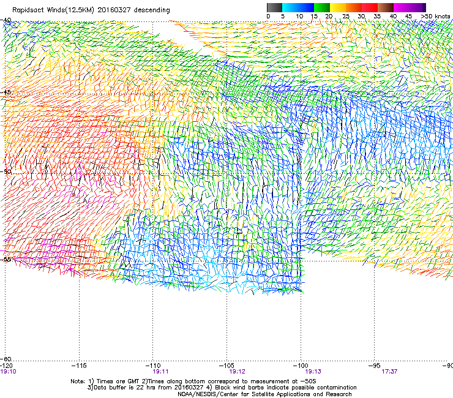
Task: Click the '-45' latitude axis label
Action: pos(6,92)
